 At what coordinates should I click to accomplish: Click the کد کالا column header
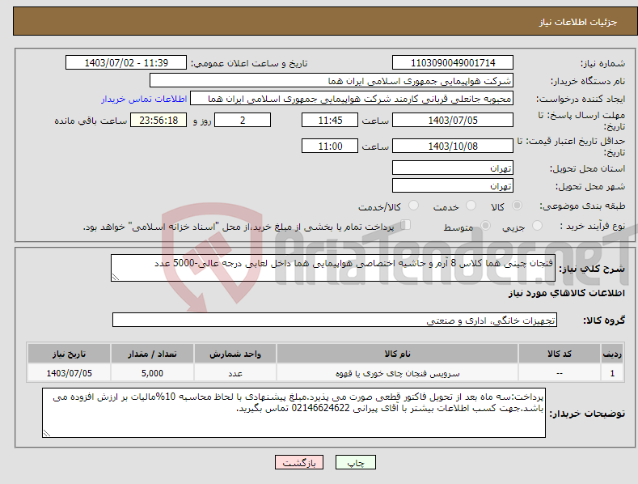560,354
